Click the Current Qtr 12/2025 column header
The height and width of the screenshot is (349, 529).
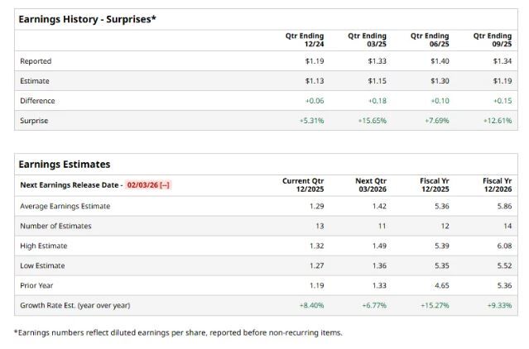(x=302, y=184)
